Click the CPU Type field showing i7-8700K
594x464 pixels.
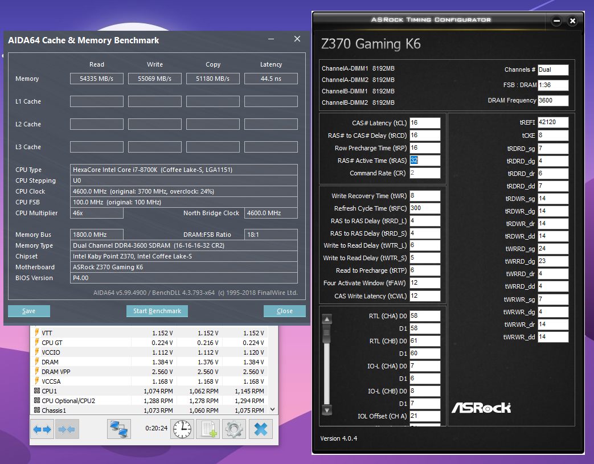tap(184, 170)
